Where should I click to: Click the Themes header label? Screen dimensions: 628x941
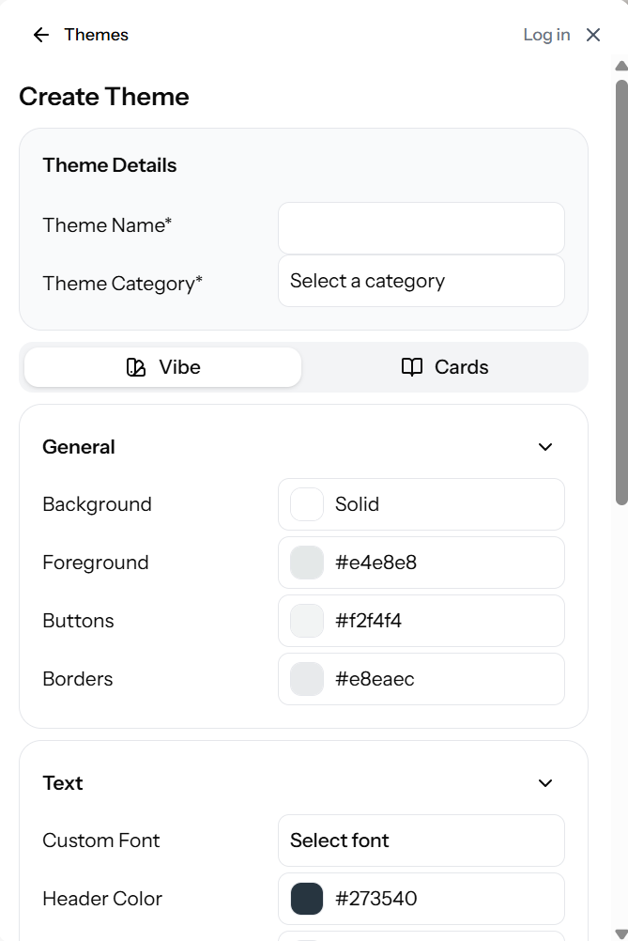point(98,35)
